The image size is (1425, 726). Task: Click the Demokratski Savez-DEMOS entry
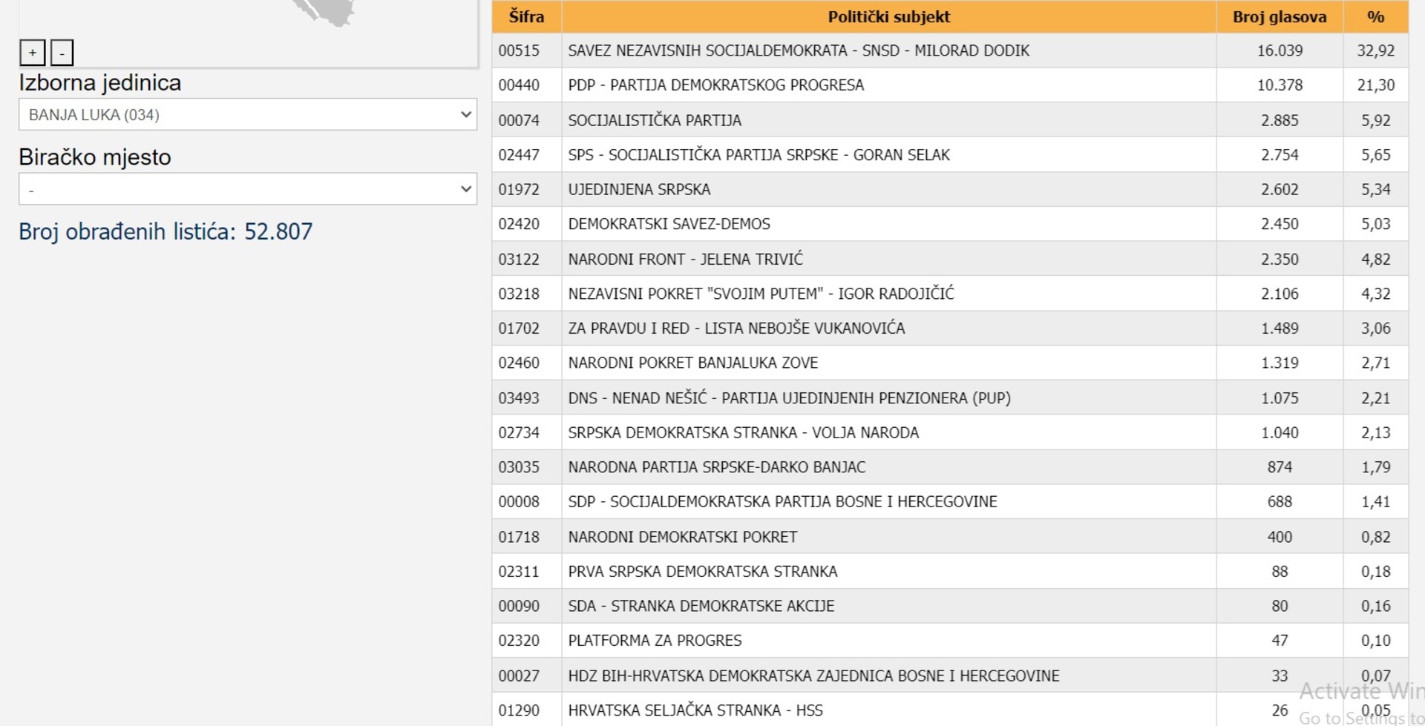[669, 224]
